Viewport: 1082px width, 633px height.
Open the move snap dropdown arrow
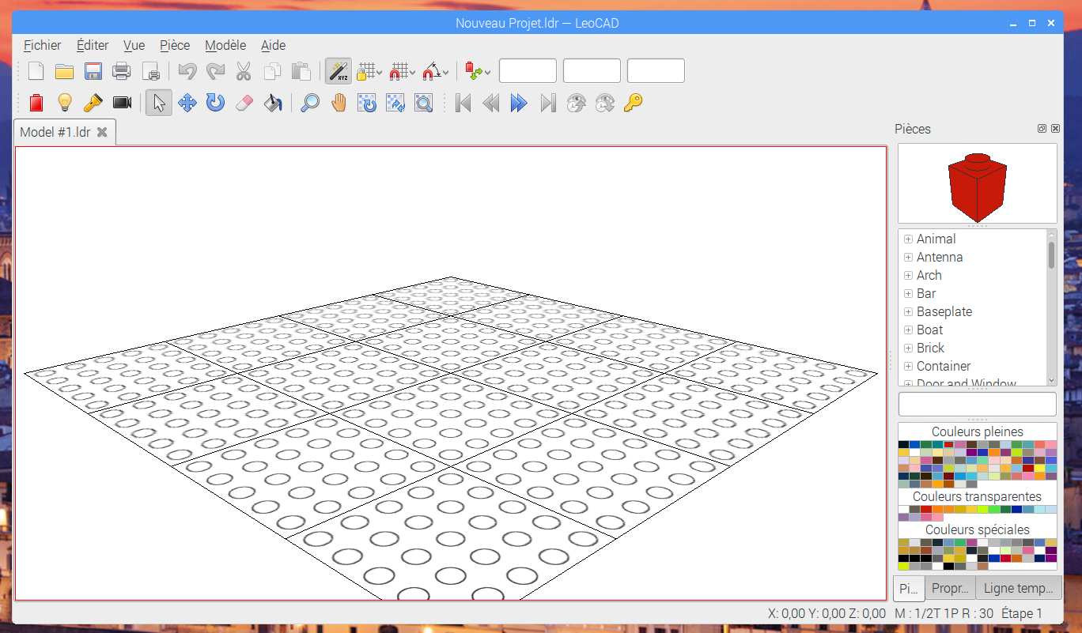[x=380, y=73]
